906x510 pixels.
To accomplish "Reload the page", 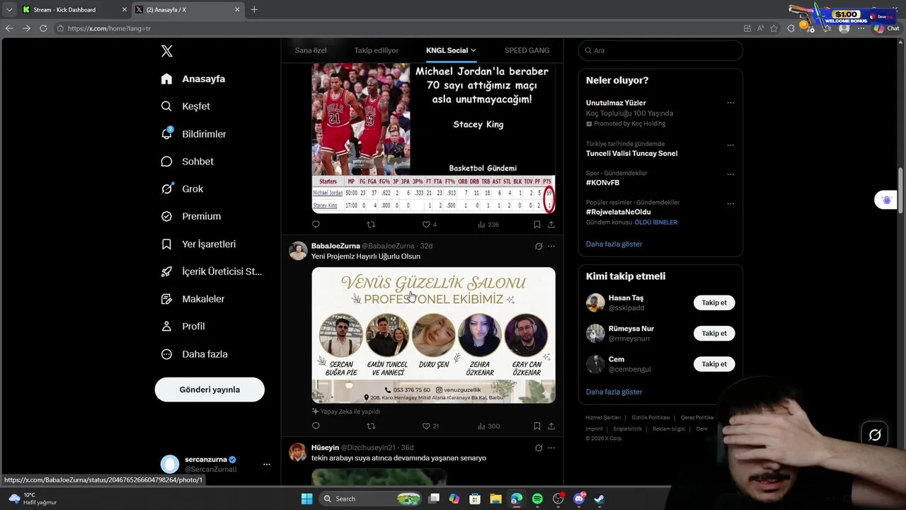I will (43, 28).
